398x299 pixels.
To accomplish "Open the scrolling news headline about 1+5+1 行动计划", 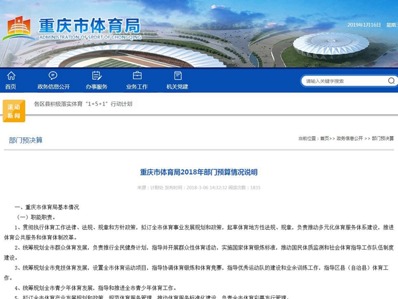I will click(x=83, y=104).
